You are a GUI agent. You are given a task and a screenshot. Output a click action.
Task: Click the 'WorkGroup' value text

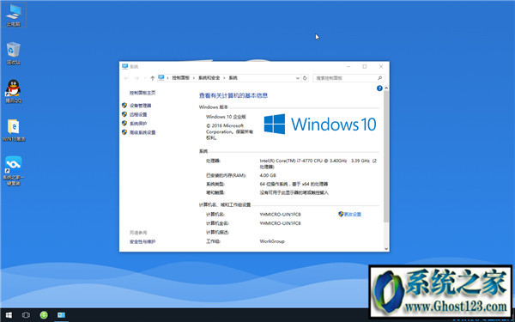[x=272, y=241]
